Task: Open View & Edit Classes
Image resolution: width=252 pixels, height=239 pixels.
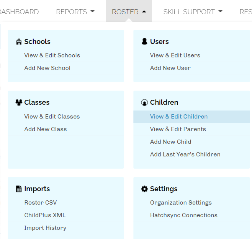Action: (52, 117)
